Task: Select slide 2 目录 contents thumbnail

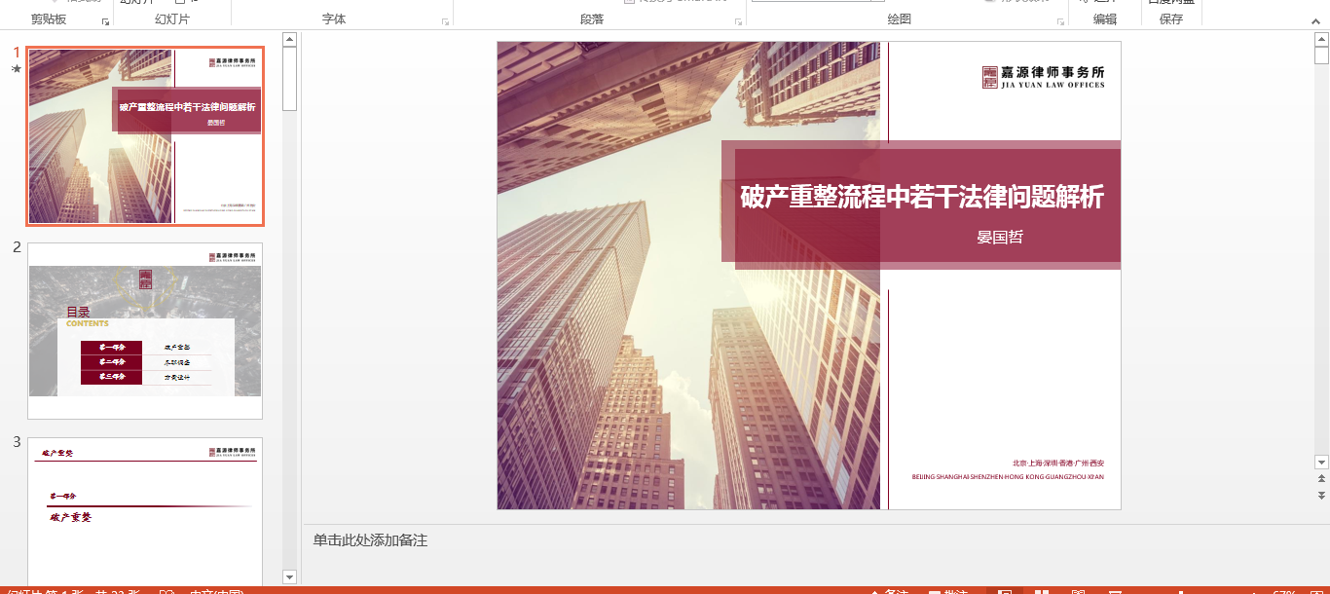Action: (x=145, y=331)
